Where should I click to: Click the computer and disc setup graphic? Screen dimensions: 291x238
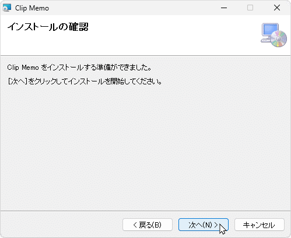pyautogui.click(x=274, y=35)
